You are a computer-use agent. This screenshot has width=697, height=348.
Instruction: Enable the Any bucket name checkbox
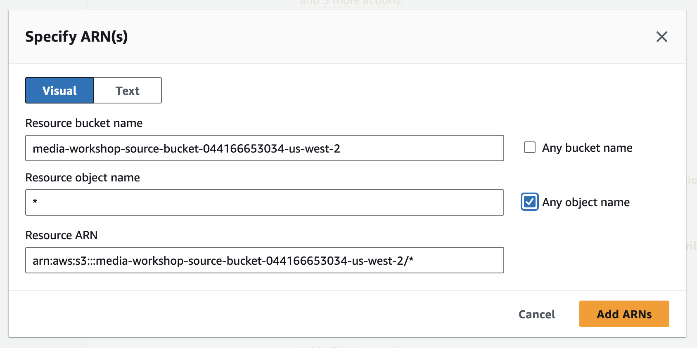tap(530, 148)
